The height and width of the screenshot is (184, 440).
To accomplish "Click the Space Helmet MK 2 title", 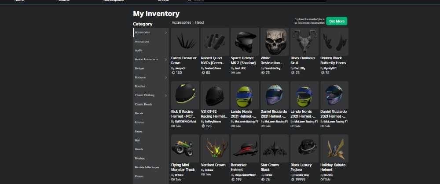I will point(244,61).
